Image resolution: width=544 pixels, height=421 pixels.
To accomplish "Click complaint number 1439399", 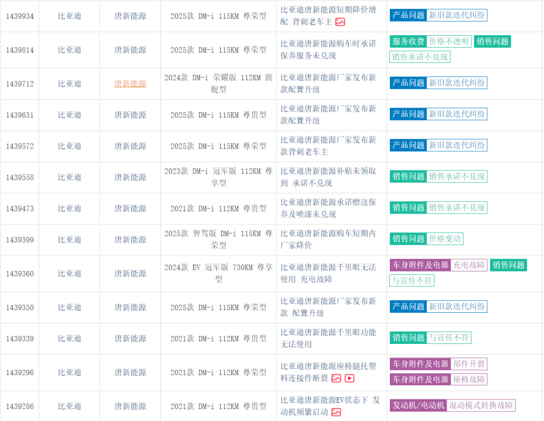I will pyautogui.click(x=20, y=240).
